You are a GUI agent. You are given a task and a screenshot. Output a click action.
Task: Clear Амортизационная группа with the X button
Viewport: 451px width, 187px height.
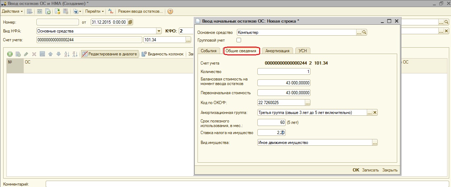(375, 113)
